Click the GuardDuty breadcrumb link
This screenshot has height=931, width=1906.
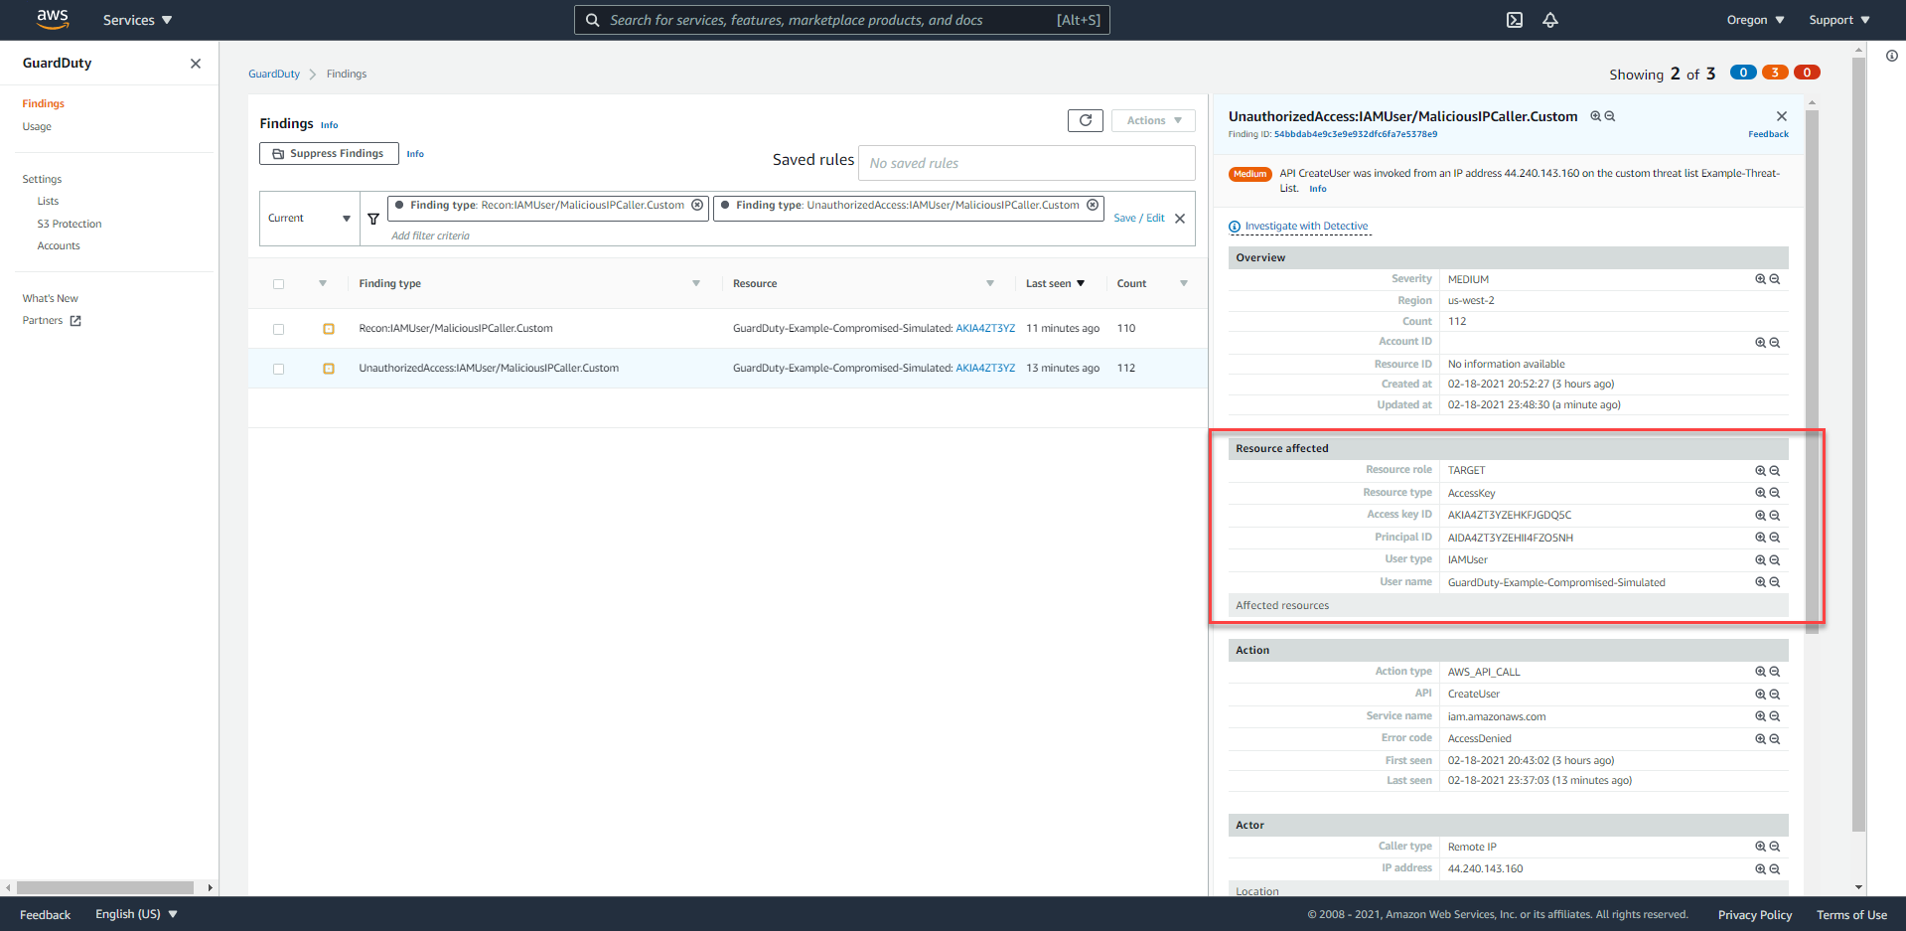[x=274, y=75]
